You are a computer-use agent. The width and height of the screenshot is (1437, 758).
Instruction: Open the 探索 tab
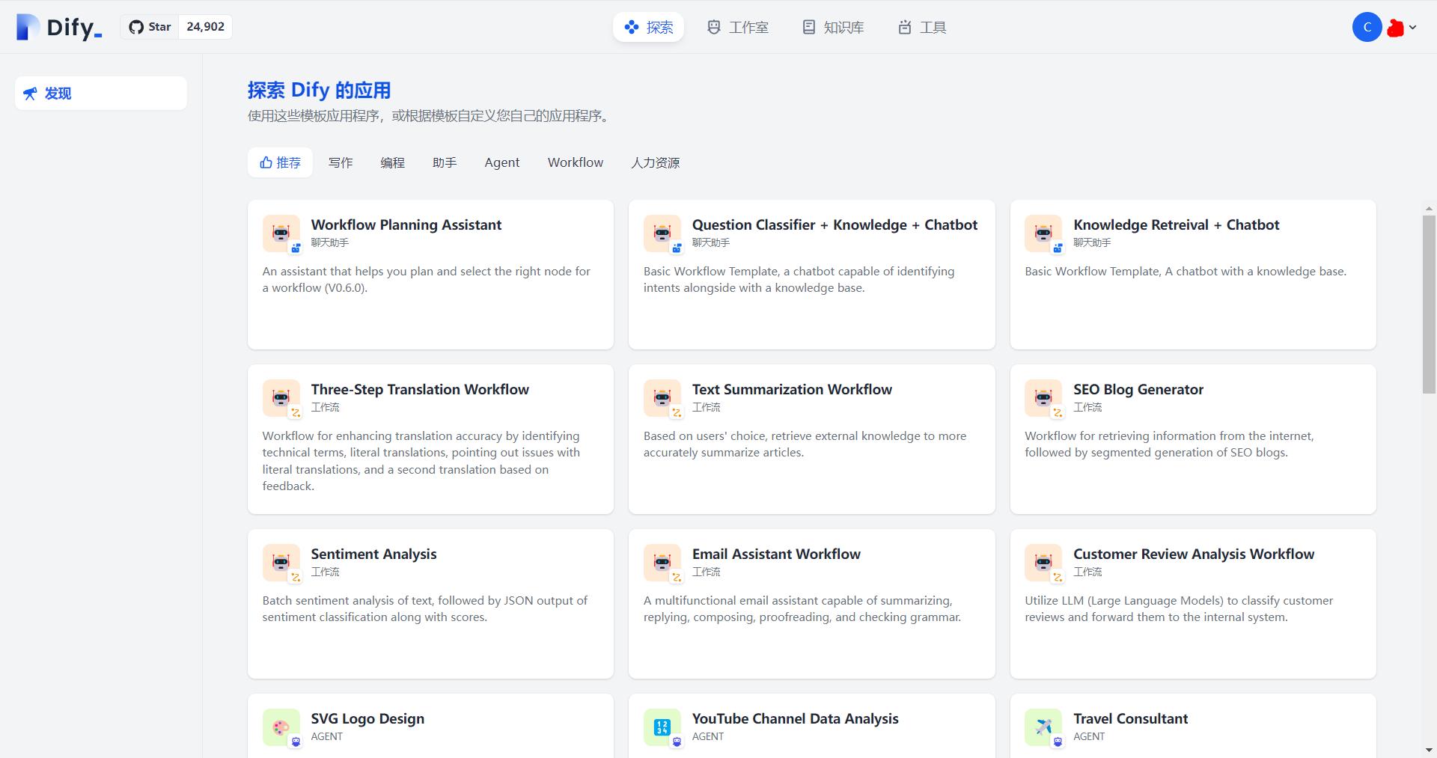pos(648,27)
